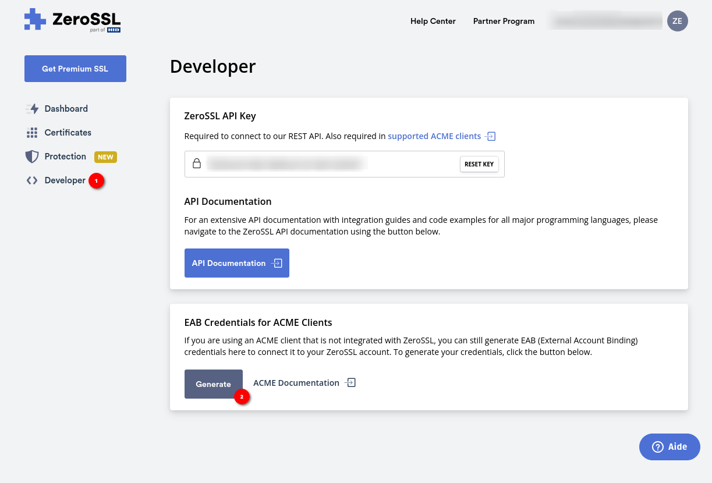Open the Partner Program menu item
The width and height of the screenshot is (712, 483).
click(x=503, y=21)
